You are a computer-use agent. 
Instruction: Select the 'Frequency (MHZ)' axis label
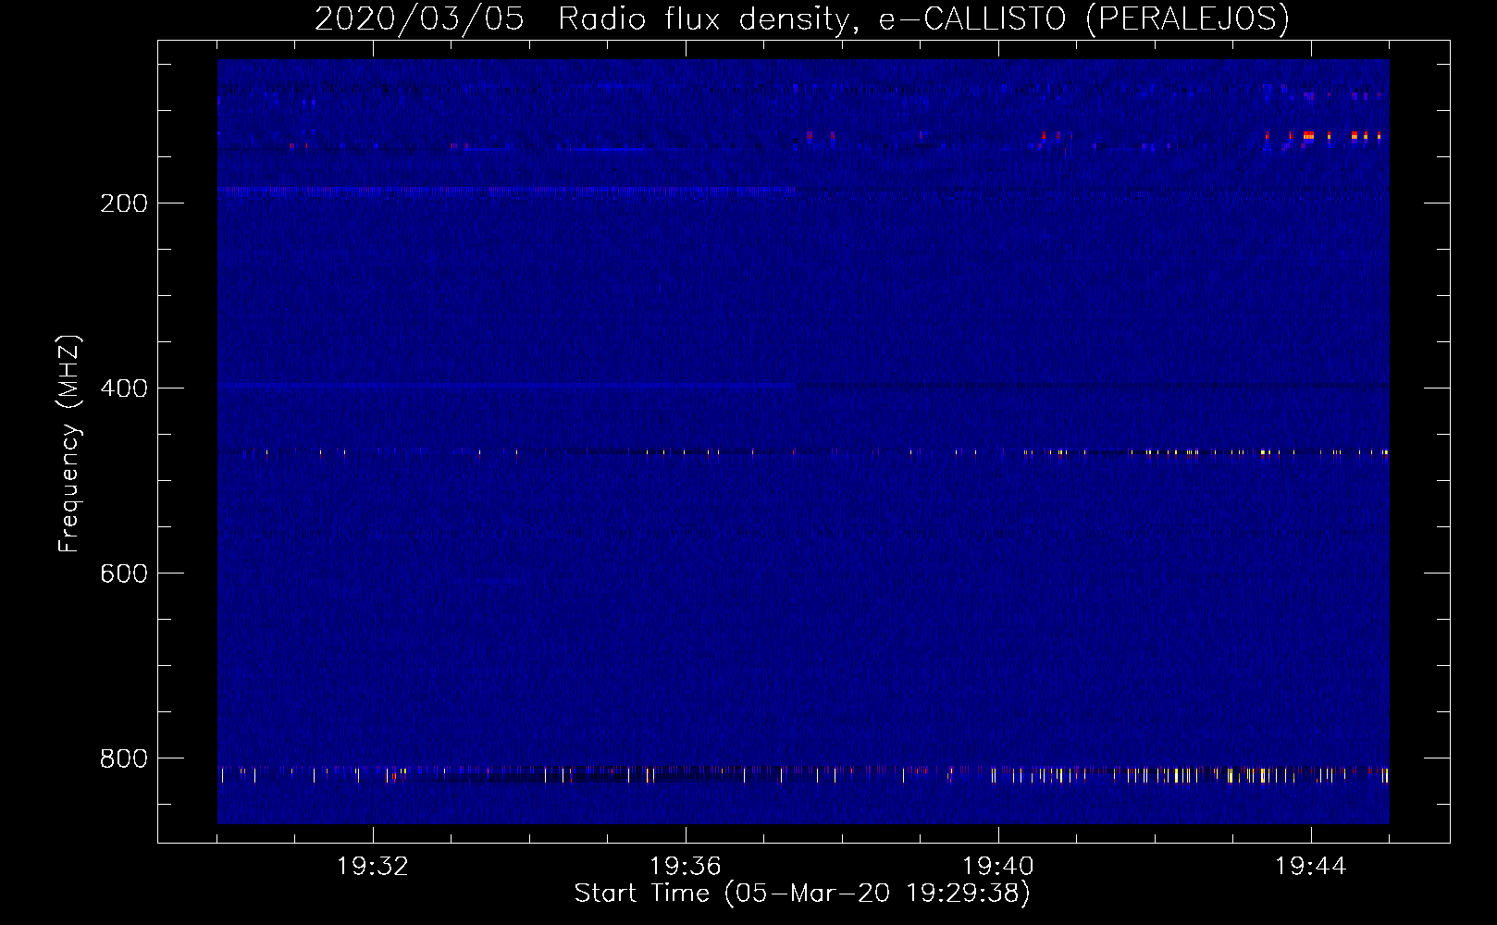point(69,444)
